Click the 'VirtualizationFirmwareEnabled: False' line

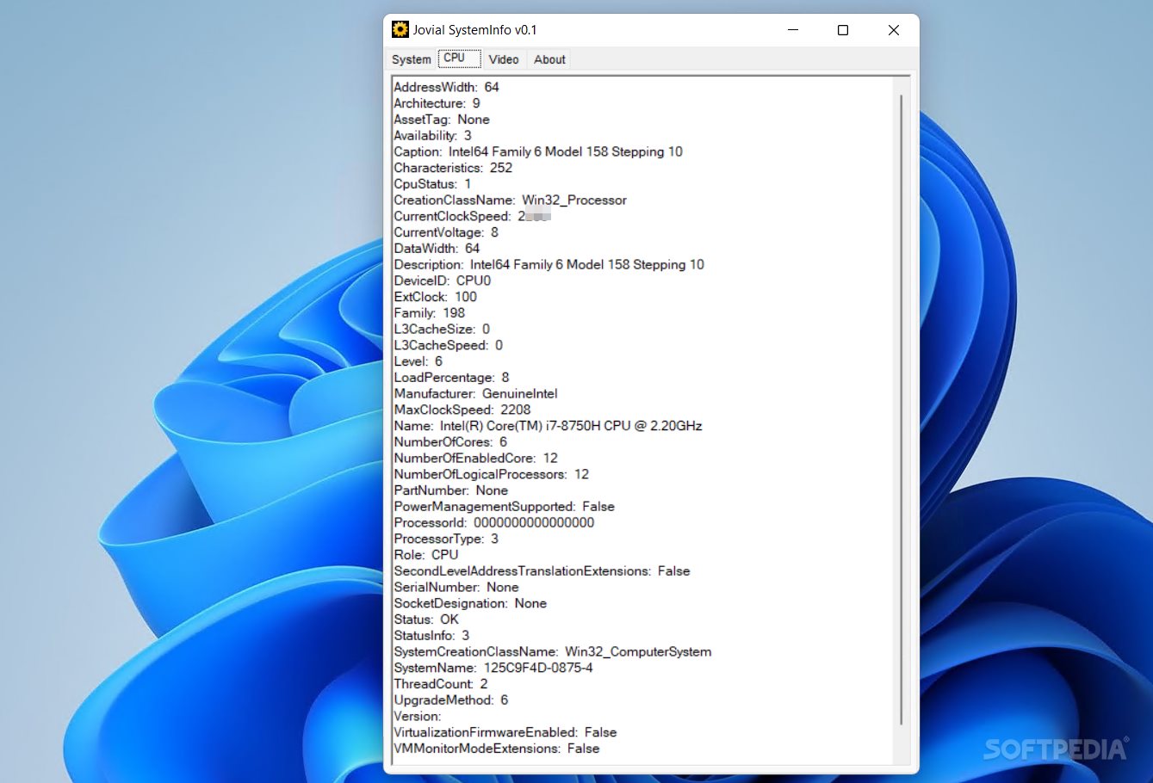[505, 732]
